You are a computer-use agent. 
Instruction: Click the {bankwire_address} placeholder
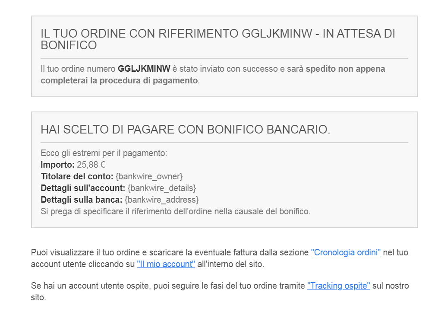(162, 200)
